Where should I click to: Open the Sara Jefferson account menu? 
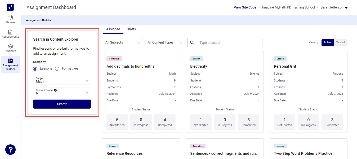click(x=333, y=7)
